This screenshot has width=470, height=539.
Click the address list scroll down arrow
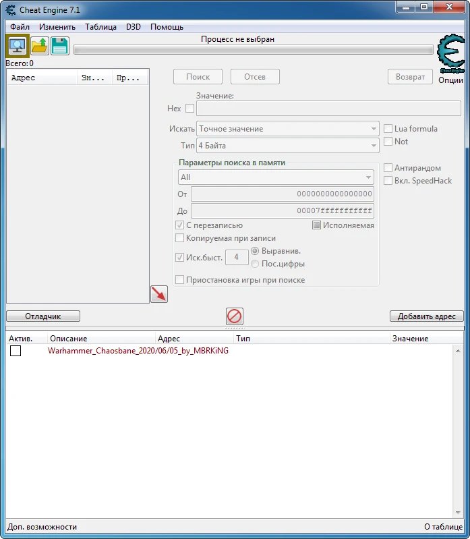[x=458, y=513]
